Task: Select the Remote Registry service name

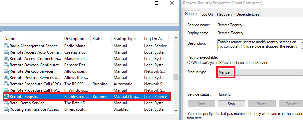Action: coord(24,97)
